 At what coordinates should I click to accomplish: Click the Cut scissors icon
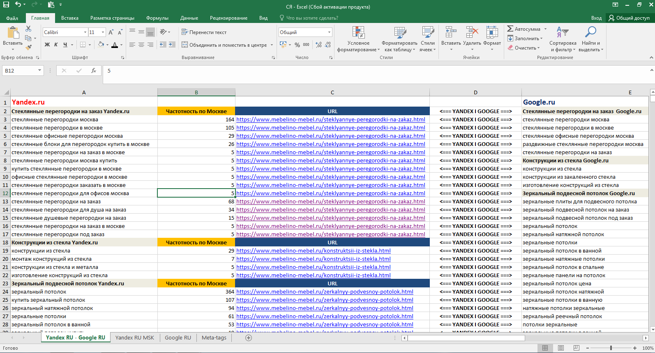(28, 29)
